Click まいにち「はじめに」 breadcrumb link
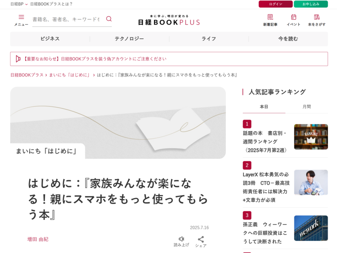Image resolution: width=337 pixels, height=253 pixels. coord(70,75)
